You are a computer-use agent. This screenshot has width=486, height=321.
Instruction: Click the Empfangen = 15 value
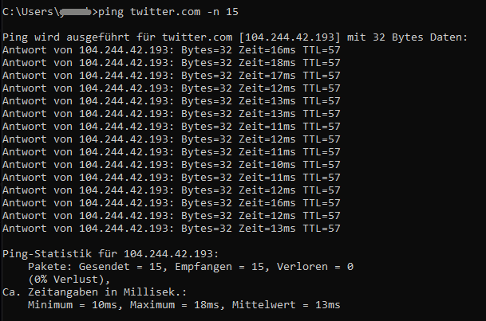coord(219,267)
